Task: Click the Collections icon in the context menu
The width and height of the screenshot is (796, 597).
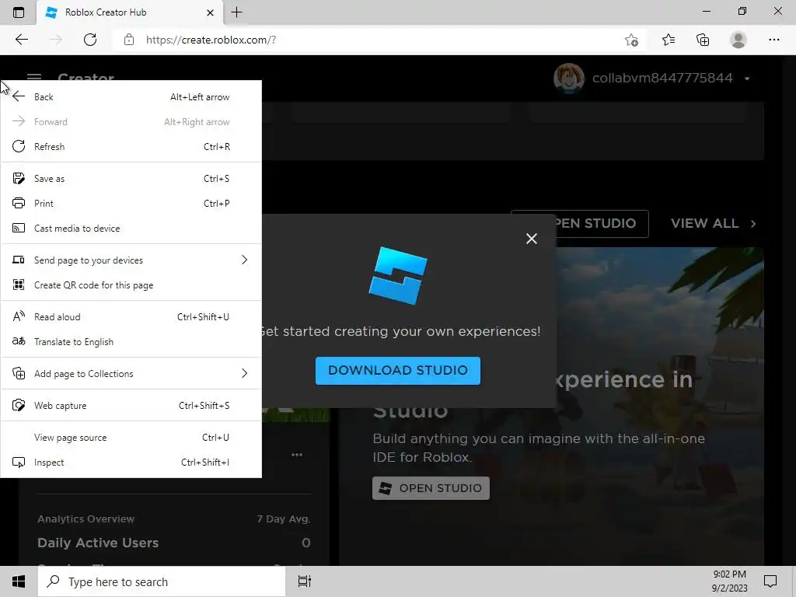Action: tap(19, 374)
